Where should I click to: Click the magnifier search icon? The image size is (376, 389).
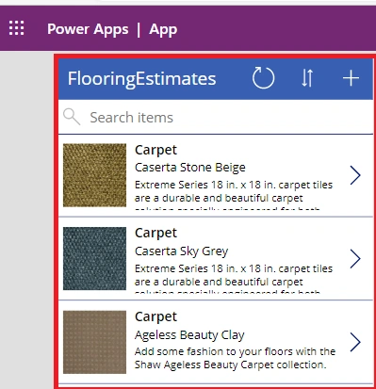click(x=72, y=117)
